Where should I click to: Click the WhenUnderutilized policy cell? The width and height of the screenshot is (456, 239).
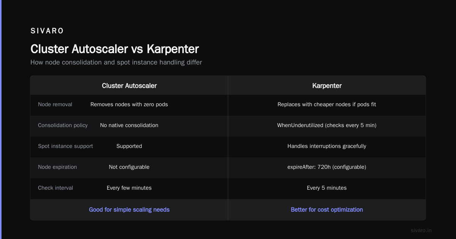pyautogui.click(x=327, y=125)
